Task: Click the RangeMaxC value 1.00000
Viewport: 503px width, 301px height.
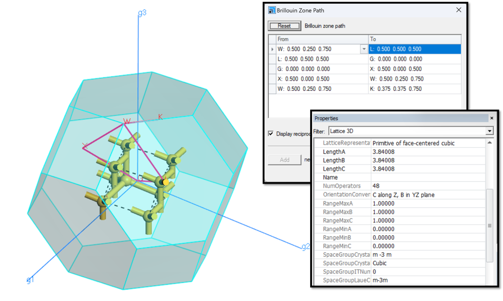Action: [428, 220]
